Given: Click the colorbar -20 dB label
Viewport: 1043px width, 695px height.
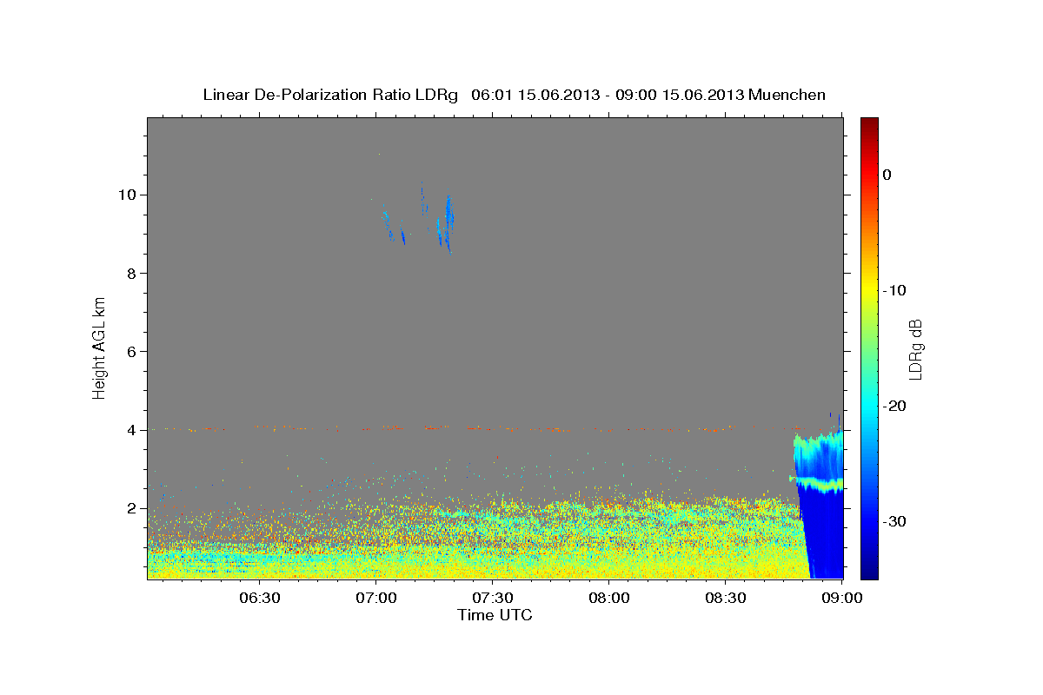Looking at the screenshot, I should (894, 406).
